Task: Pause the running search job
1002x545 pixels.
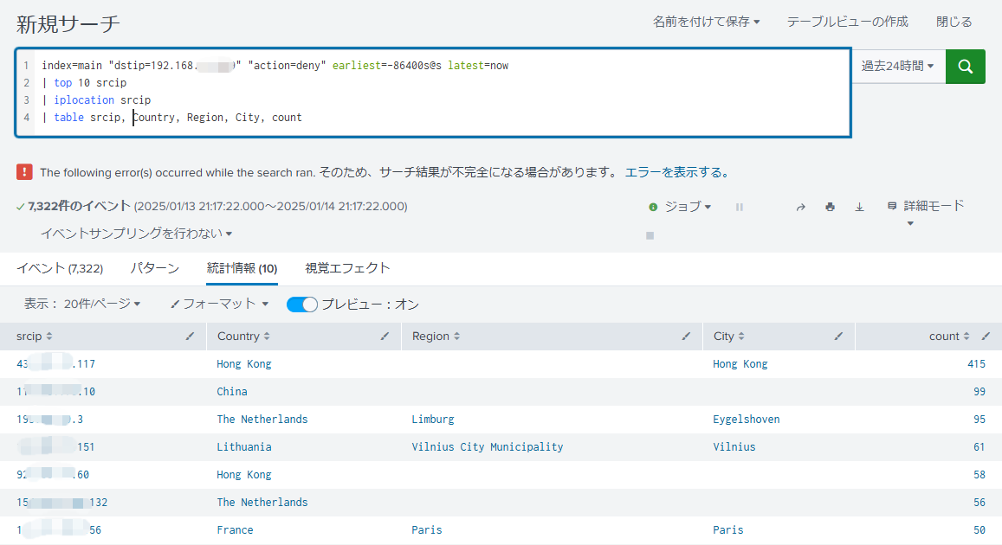Action: [x=740, y=207]
